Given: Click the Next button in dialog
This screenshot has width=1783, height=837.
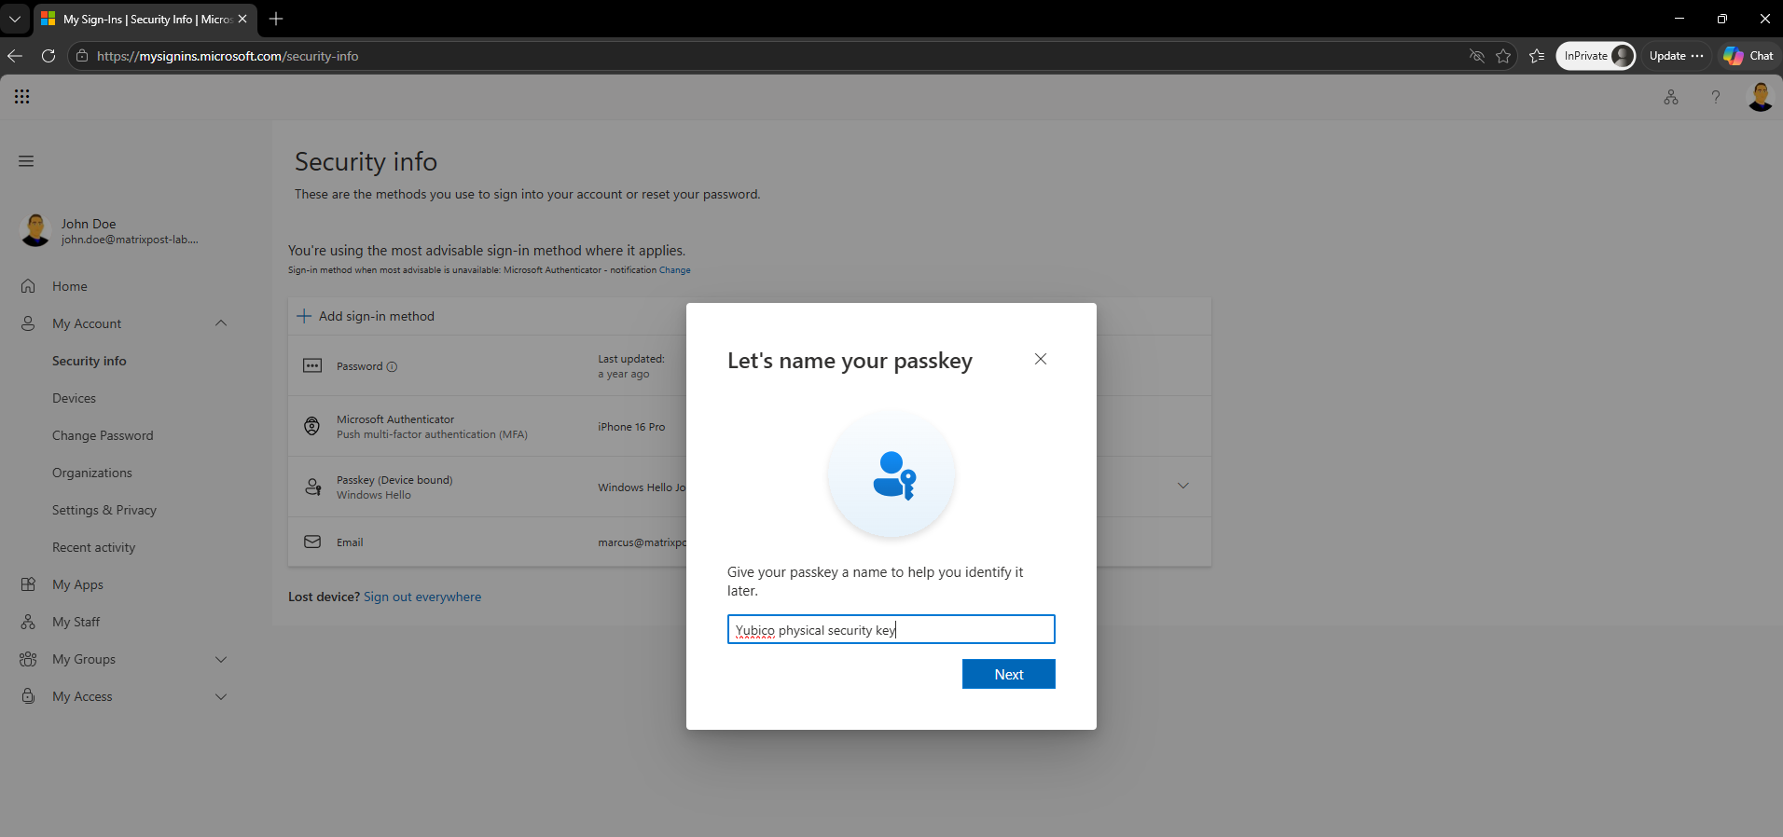Looking at the screenshot, I should pyautogui.click(x=1009, y=674).
